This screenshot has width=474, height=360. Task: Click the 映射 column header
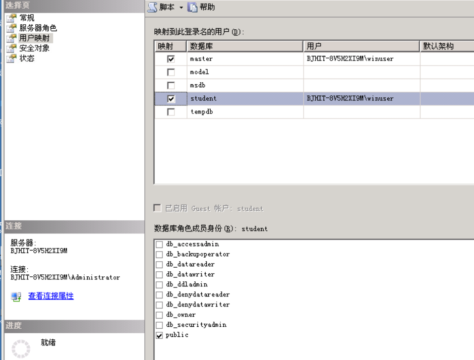(x=170, y=46)
